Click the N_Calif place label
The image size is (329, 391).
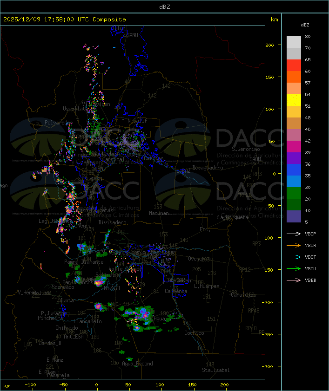(137, 121)
